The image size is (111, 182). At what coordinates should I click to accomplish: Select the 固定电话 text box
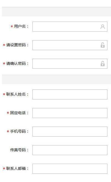pos(70,113)
